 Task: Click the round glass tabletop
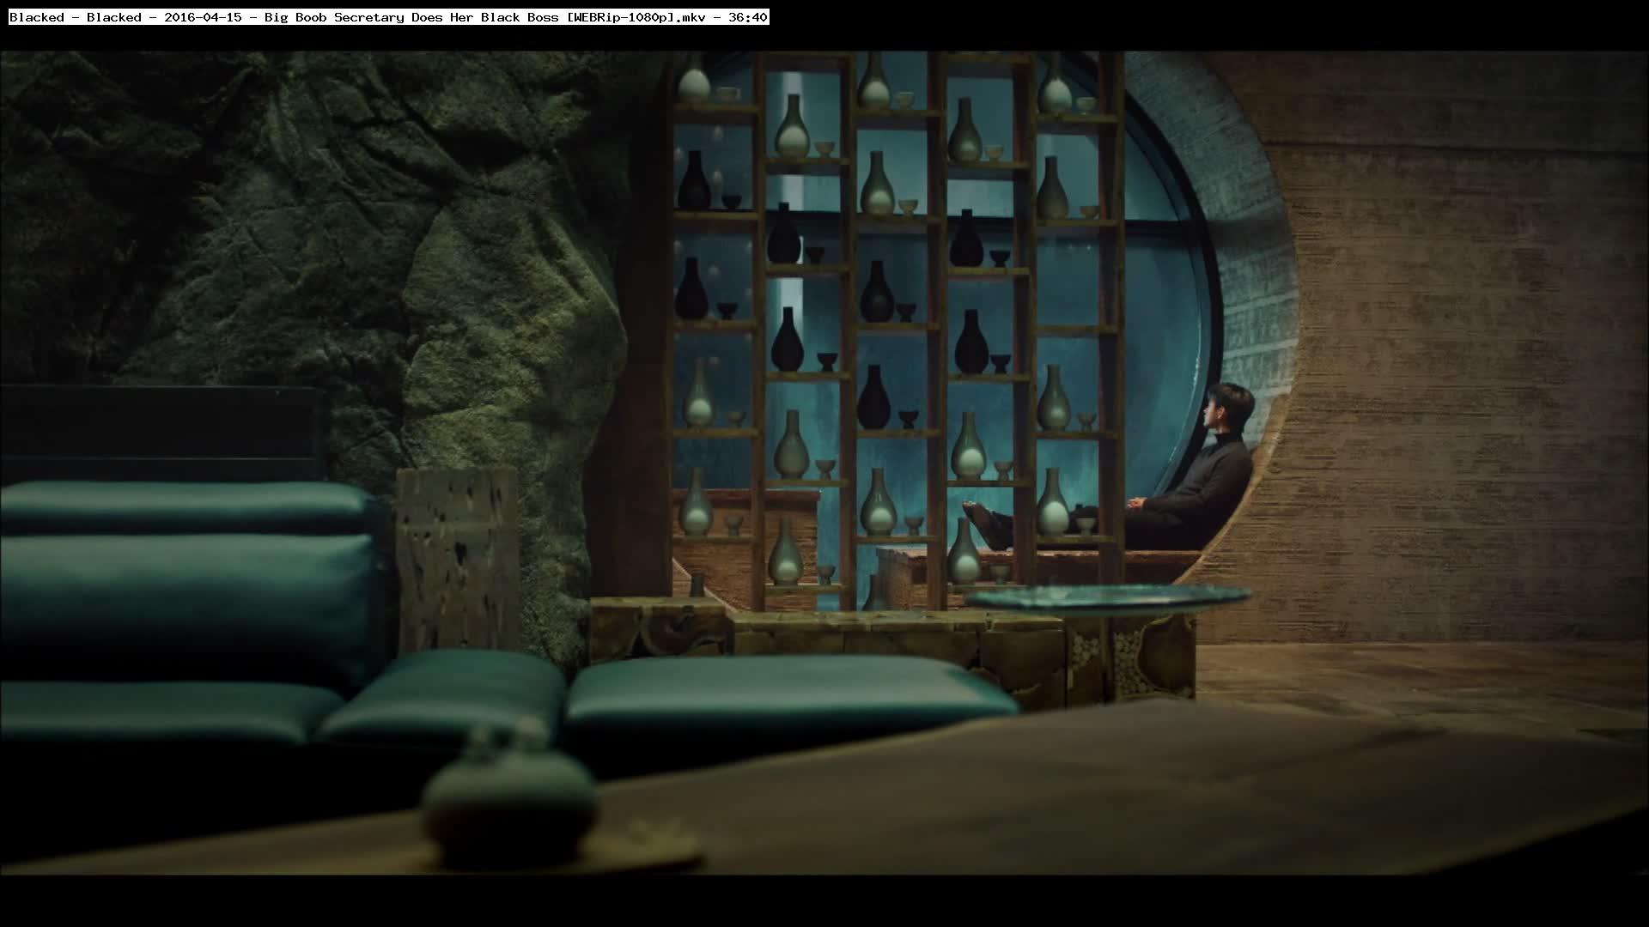click(1108, 597)
